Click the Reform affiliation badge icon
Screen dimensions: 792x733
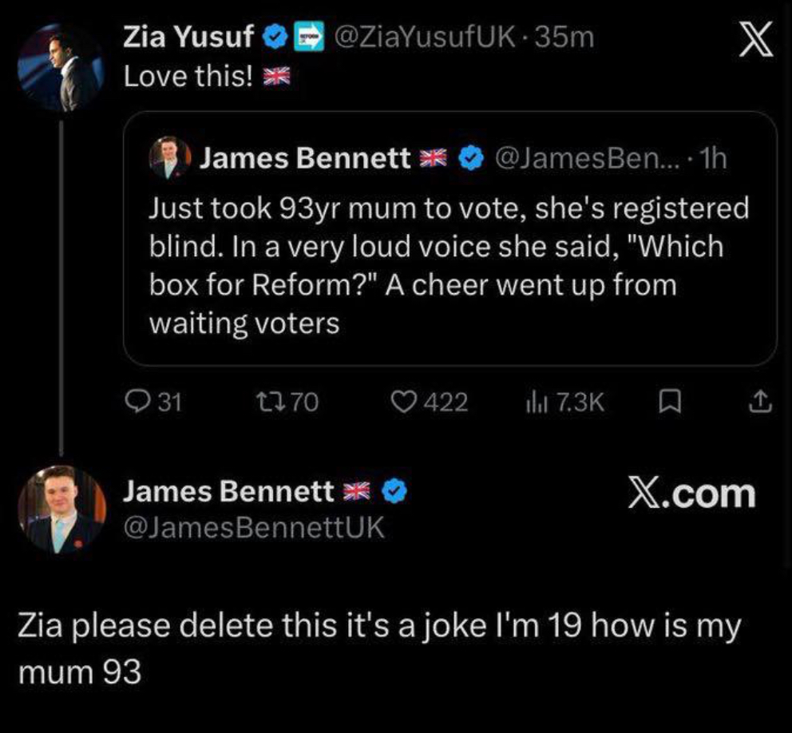click(307, 37)
